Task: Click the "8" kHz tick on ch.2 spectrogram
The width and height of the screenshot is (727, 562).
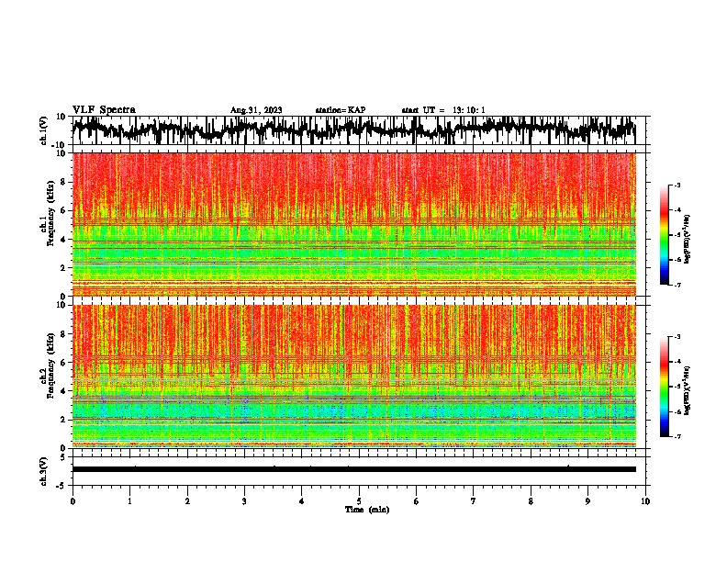Action: pyautogui.click(x=64, y=334)
